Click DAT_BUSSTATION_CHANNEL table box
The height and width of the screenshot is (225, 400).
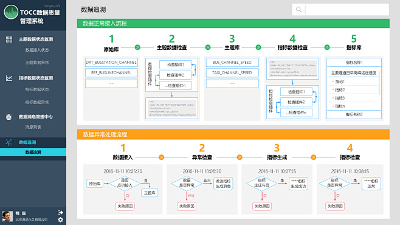[x=111, y=62]
